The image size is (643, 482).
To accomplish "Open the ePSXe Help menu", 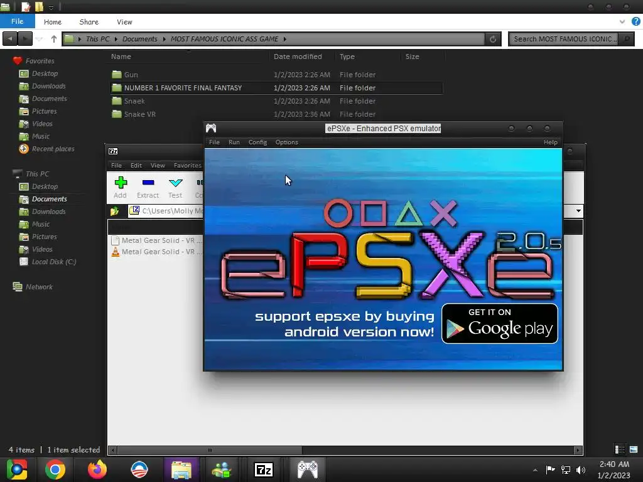I will (x=550, y=142).
